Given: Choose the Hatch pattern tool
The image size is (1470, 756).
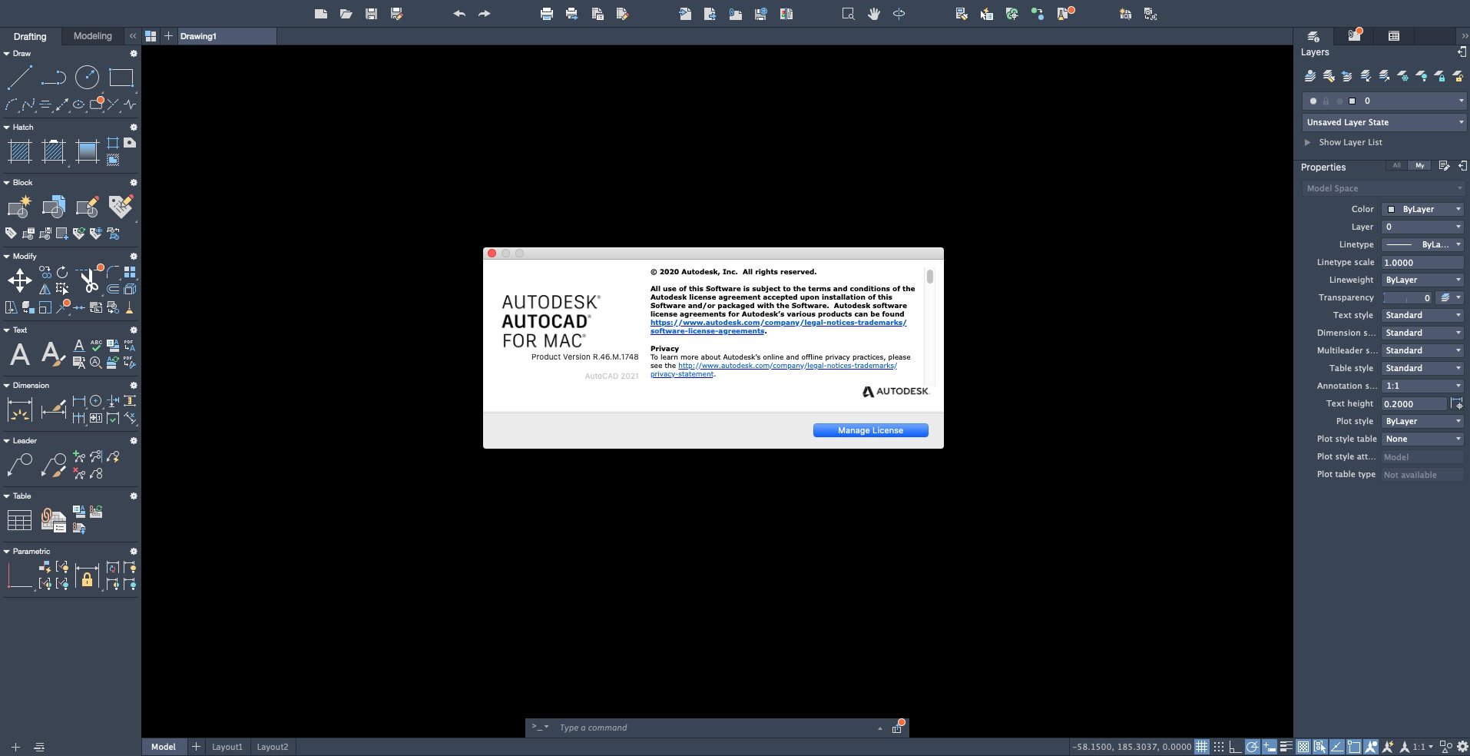Looking at the screenshot, I should (x=19, y=151).
